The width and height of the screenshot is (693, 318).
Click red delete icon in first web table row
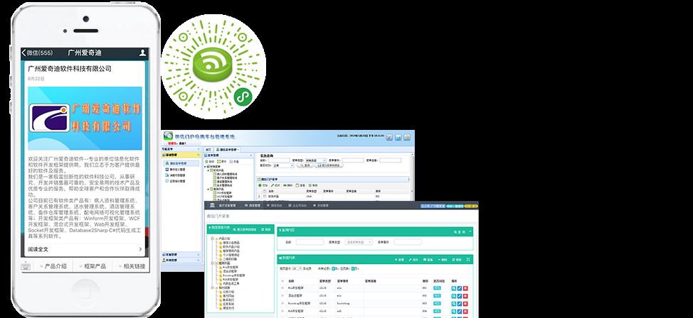tap(465, 288)
